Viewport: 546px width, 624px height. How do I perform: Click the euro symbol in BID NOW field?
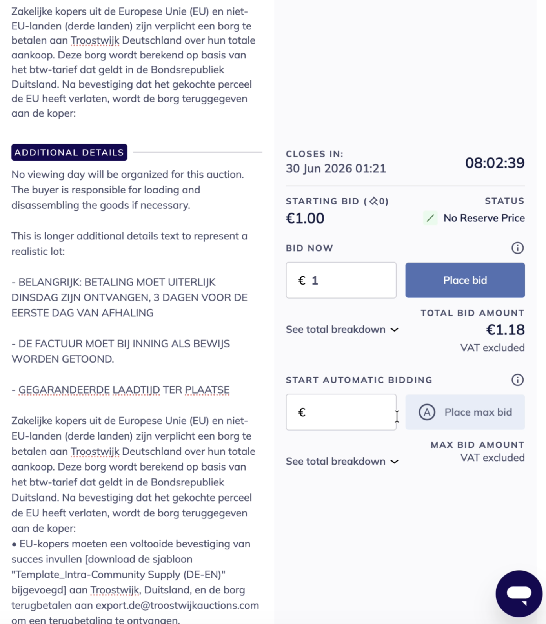(302, 280)
